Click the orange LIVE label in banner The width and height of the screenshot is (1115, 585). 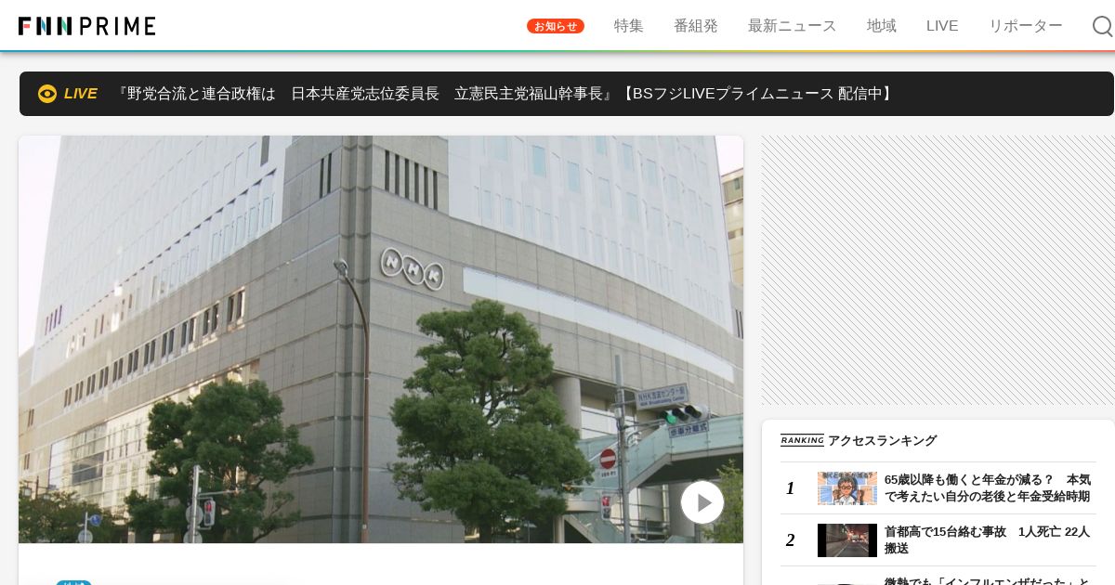81,94
